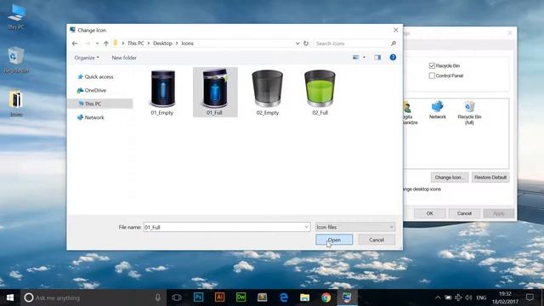
Task: Click Cancel in desktop icon settings window
Action: pyautogui.click(x=464, y=213)
